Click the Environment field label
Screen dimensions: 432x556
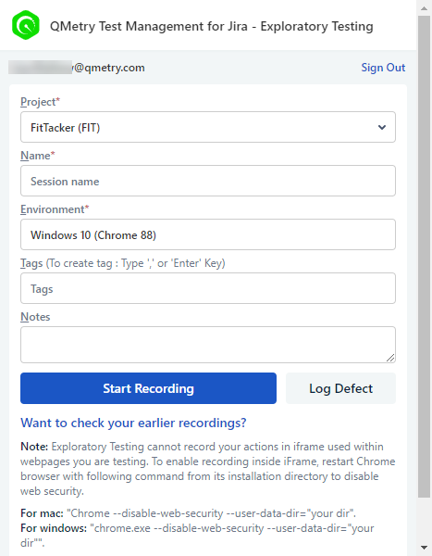coord(55,209)
